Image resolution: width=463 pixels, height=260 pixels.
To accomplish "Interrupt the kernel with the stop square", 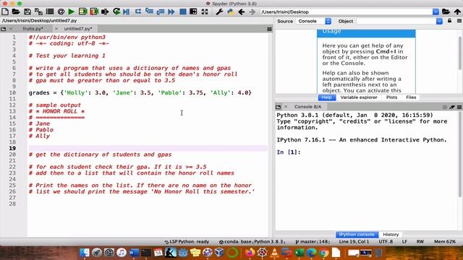I will click(445, 107).
